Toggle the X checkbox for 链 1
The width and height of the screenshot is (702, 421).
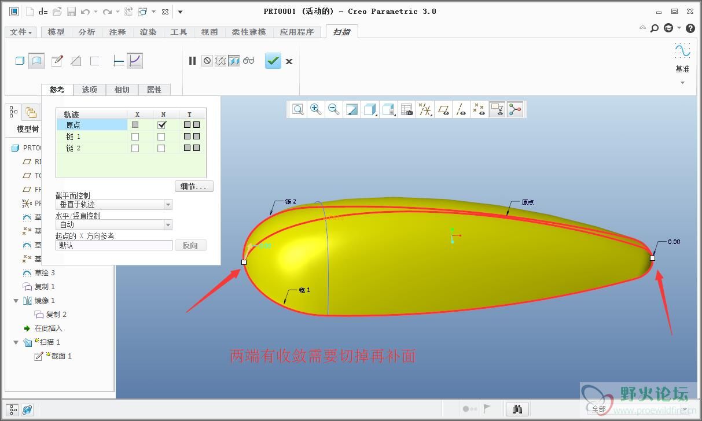pos(135,137)
